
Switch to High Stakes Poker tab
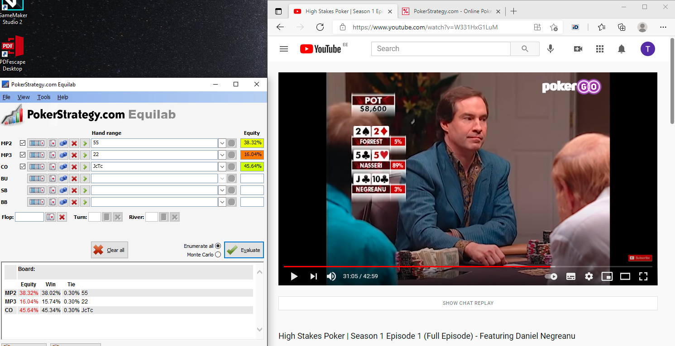pos(343,11)
